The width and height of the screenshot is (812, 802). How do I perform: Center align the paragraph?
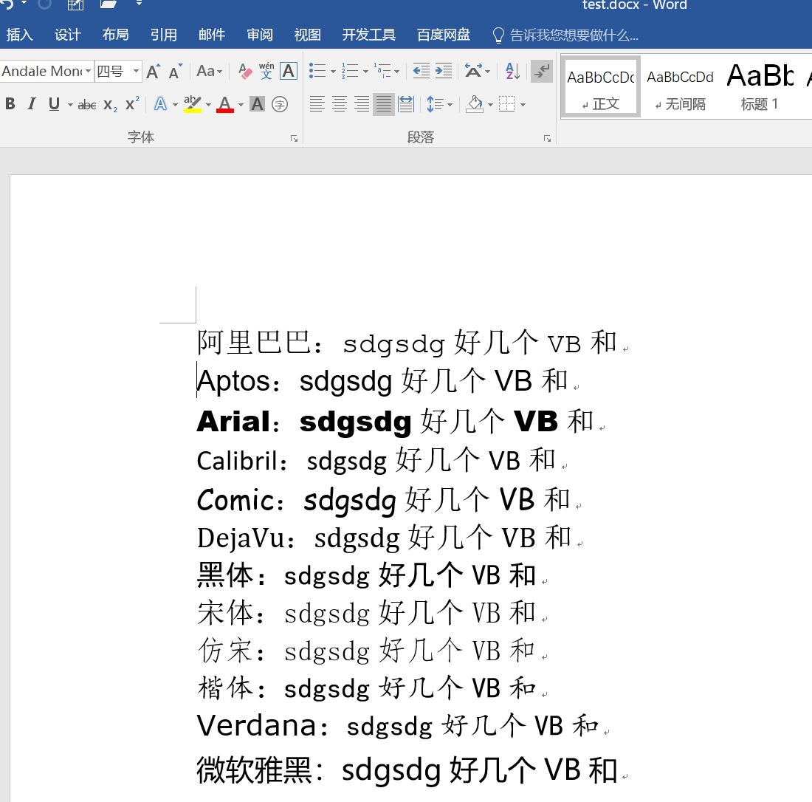tap(340, 104)
